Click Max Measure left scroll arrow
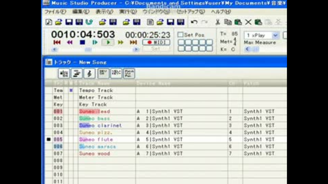This screenshot has height=184, width=328. click(x=247, y=49)
